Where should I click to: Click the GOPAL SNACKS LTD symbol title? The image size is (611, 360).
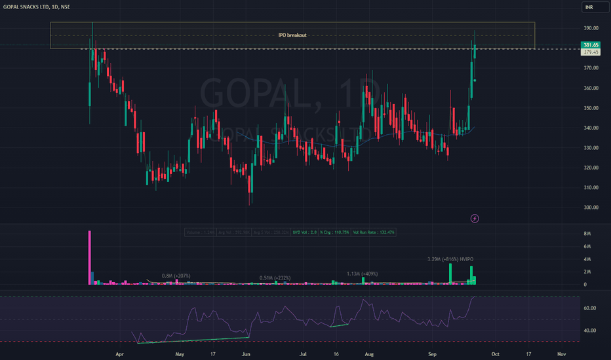[x=37, y=7]
